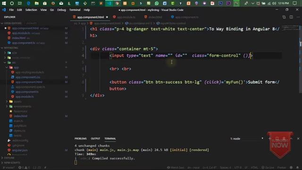
Task: Switch to the index.html editor tab
Action: point(155,17)
